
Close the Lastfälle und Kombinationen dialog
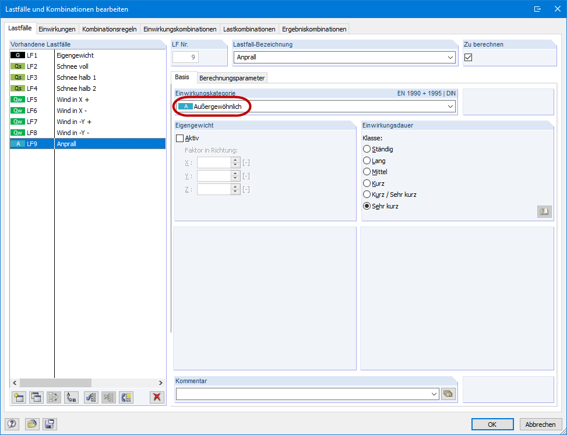click(557, 9)
